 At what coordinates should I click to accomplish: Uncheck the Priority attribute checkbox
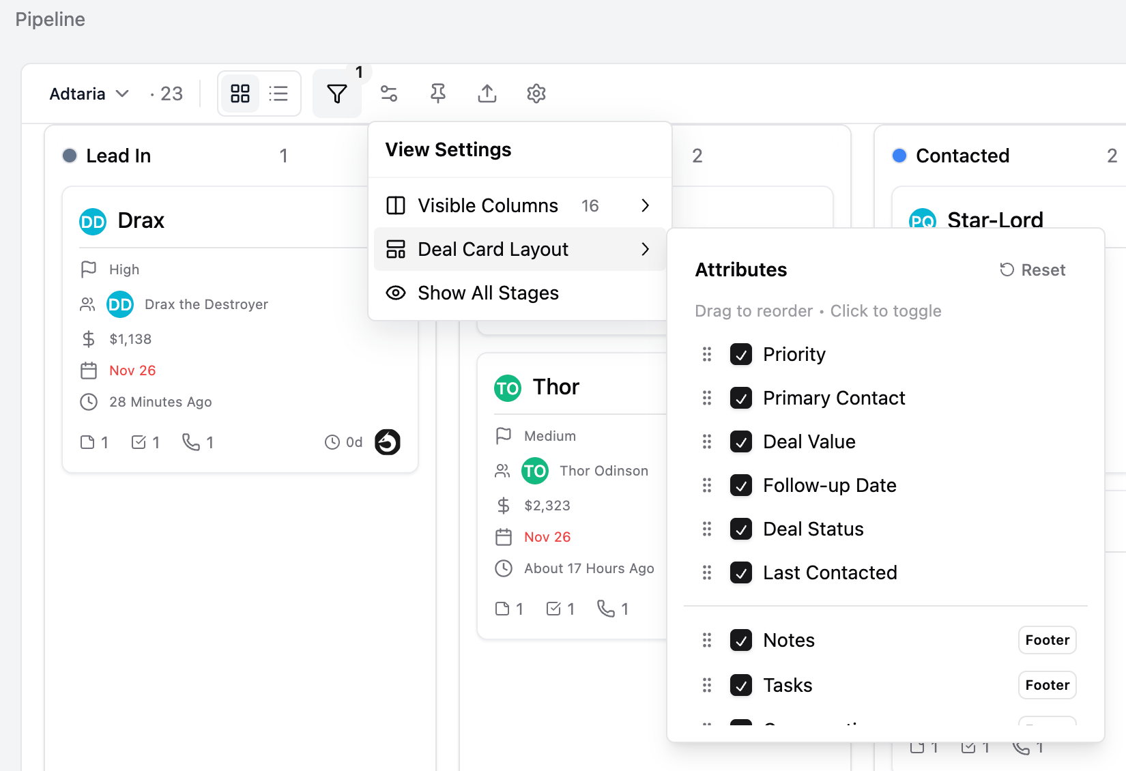(x=741, y=354)
